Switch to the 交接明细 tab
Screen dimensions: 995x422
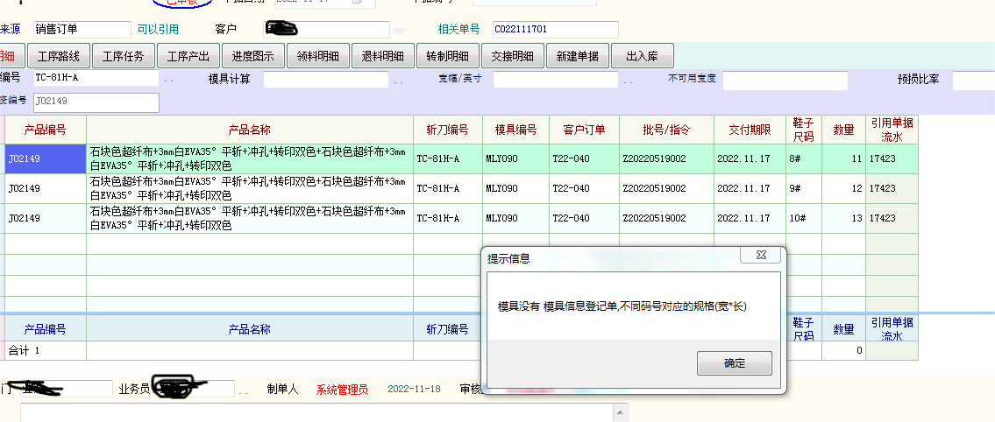coord(513,57)
